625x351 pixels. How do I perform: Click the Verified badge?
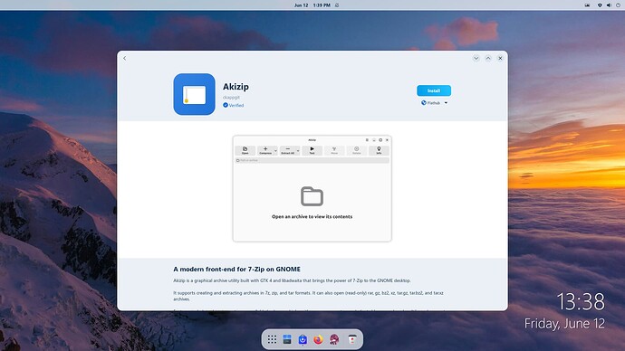pos(233,106)
